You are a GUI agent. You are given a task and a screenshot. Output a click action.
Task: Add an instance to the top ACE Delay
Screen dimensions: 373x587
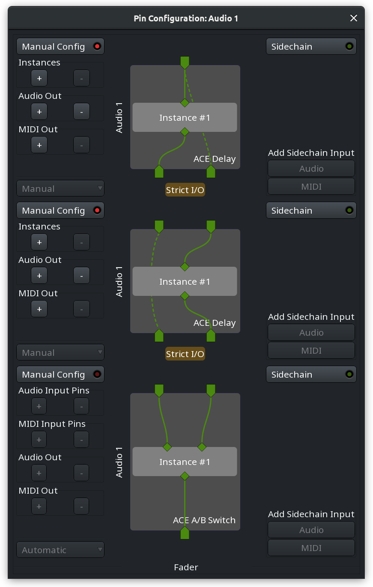[x=39, y=78]
